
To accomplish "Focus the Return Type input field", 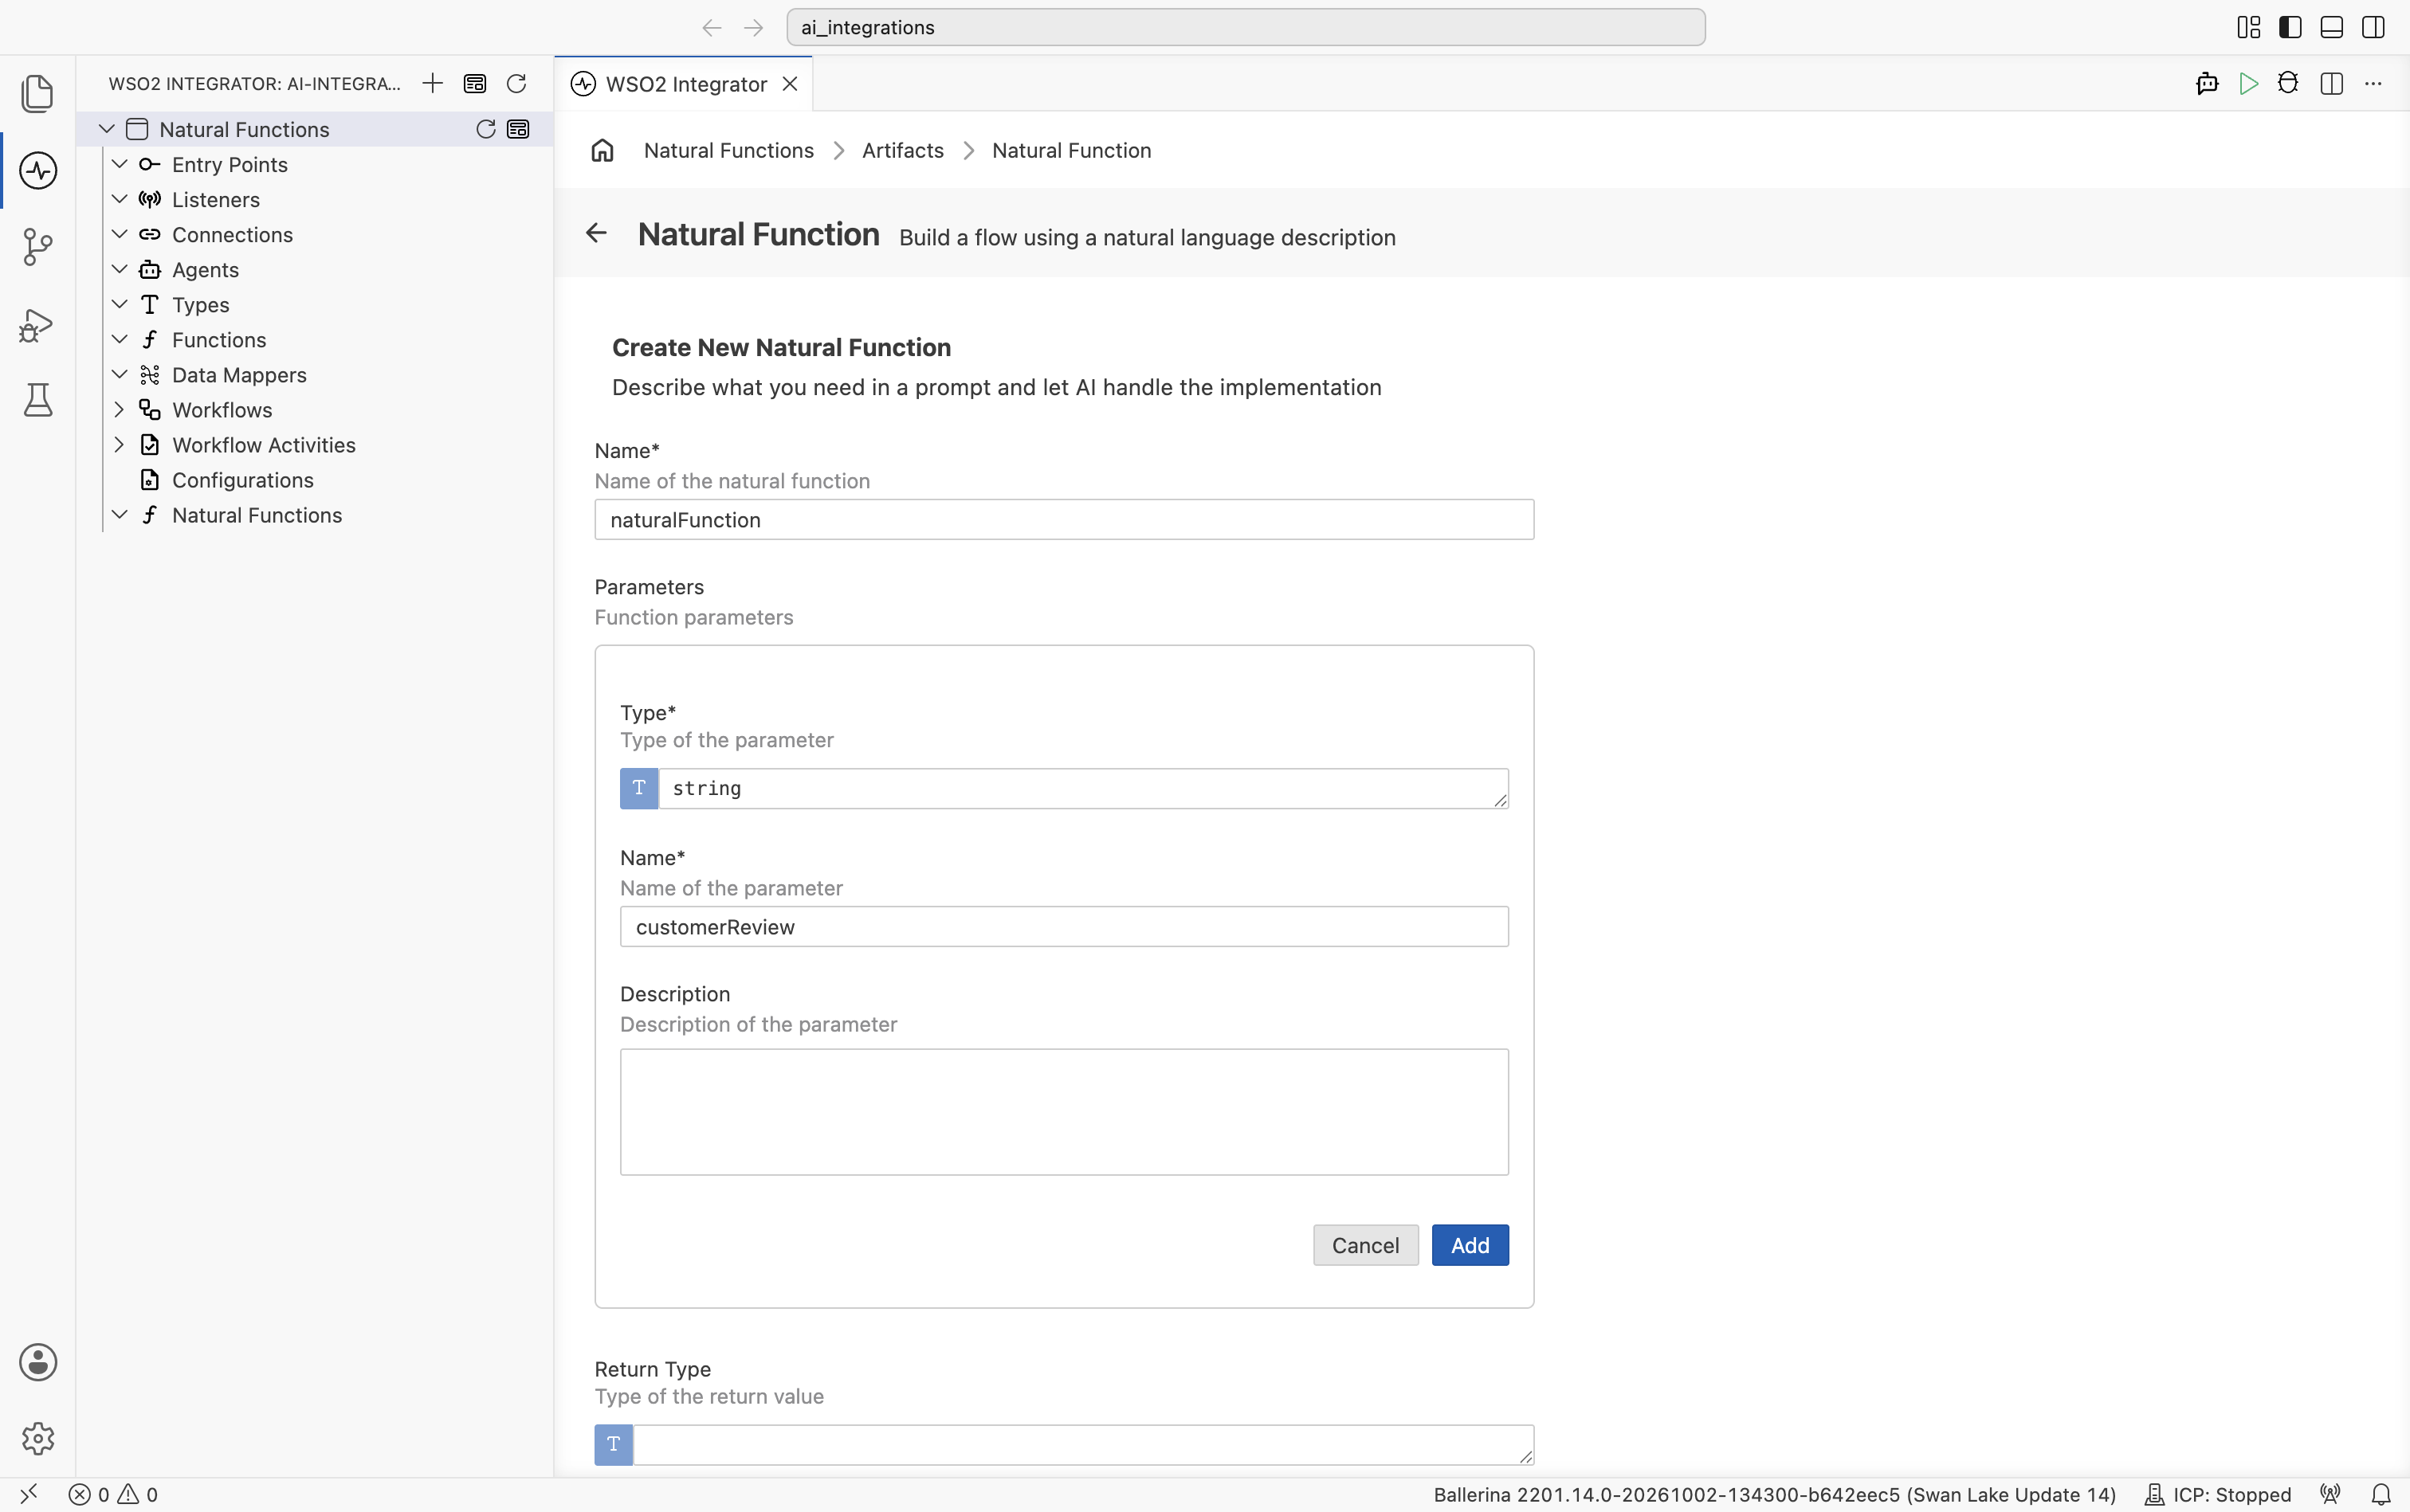I will point(1083,1444).
